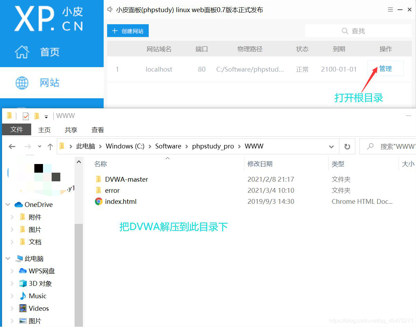Click the speaker icon beside the announcement text
This screenshot has width=416, height=327.
point(110,10)
